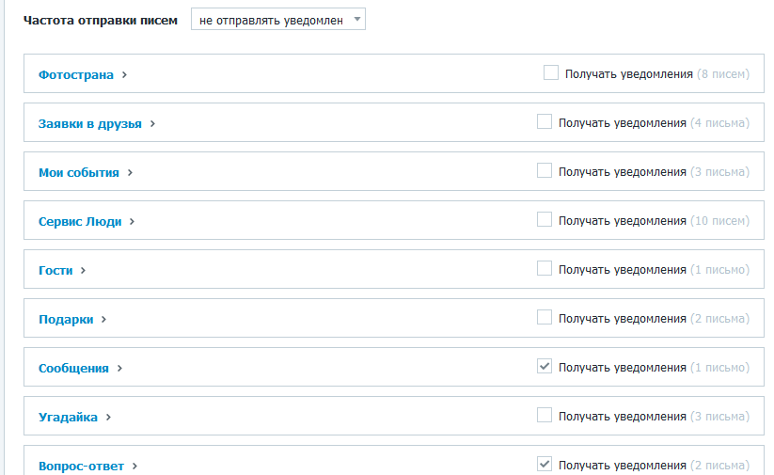Disable notifications checkbox for Вопрос-ответ
The height and width of the screenshot is (475, 774).
pos(545,464)
